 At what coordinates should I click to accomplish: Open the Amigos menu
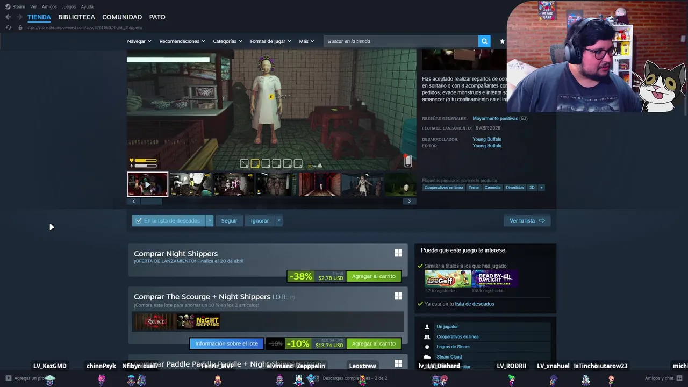[x=49, y=7]
